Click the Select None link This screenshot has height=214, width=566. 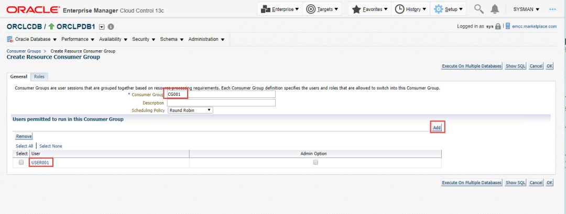[x=50, y=146]
